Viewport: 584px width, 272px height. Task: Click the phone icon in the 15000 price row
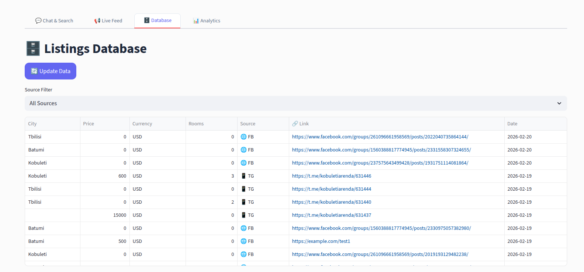coord(244,215)
